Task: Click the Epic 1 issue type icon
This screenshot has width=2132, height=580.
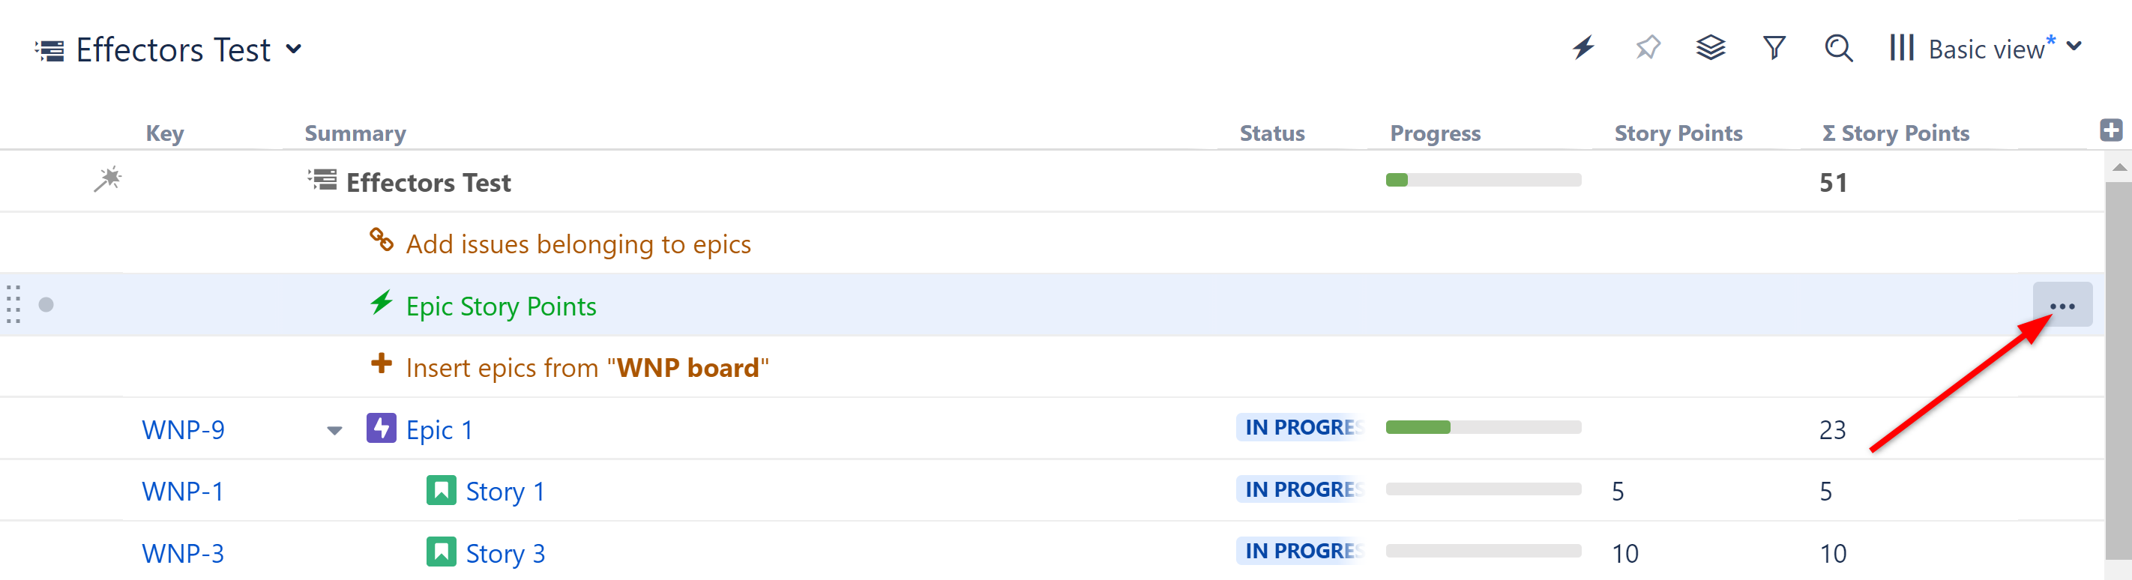Action: point(381,429)
